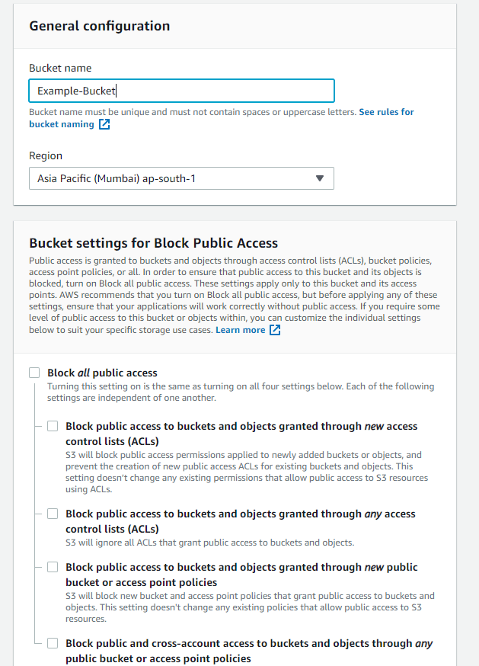Enable blocking public access through any ACLs
The width and height of the screenshot is (479, 666).
53,513
